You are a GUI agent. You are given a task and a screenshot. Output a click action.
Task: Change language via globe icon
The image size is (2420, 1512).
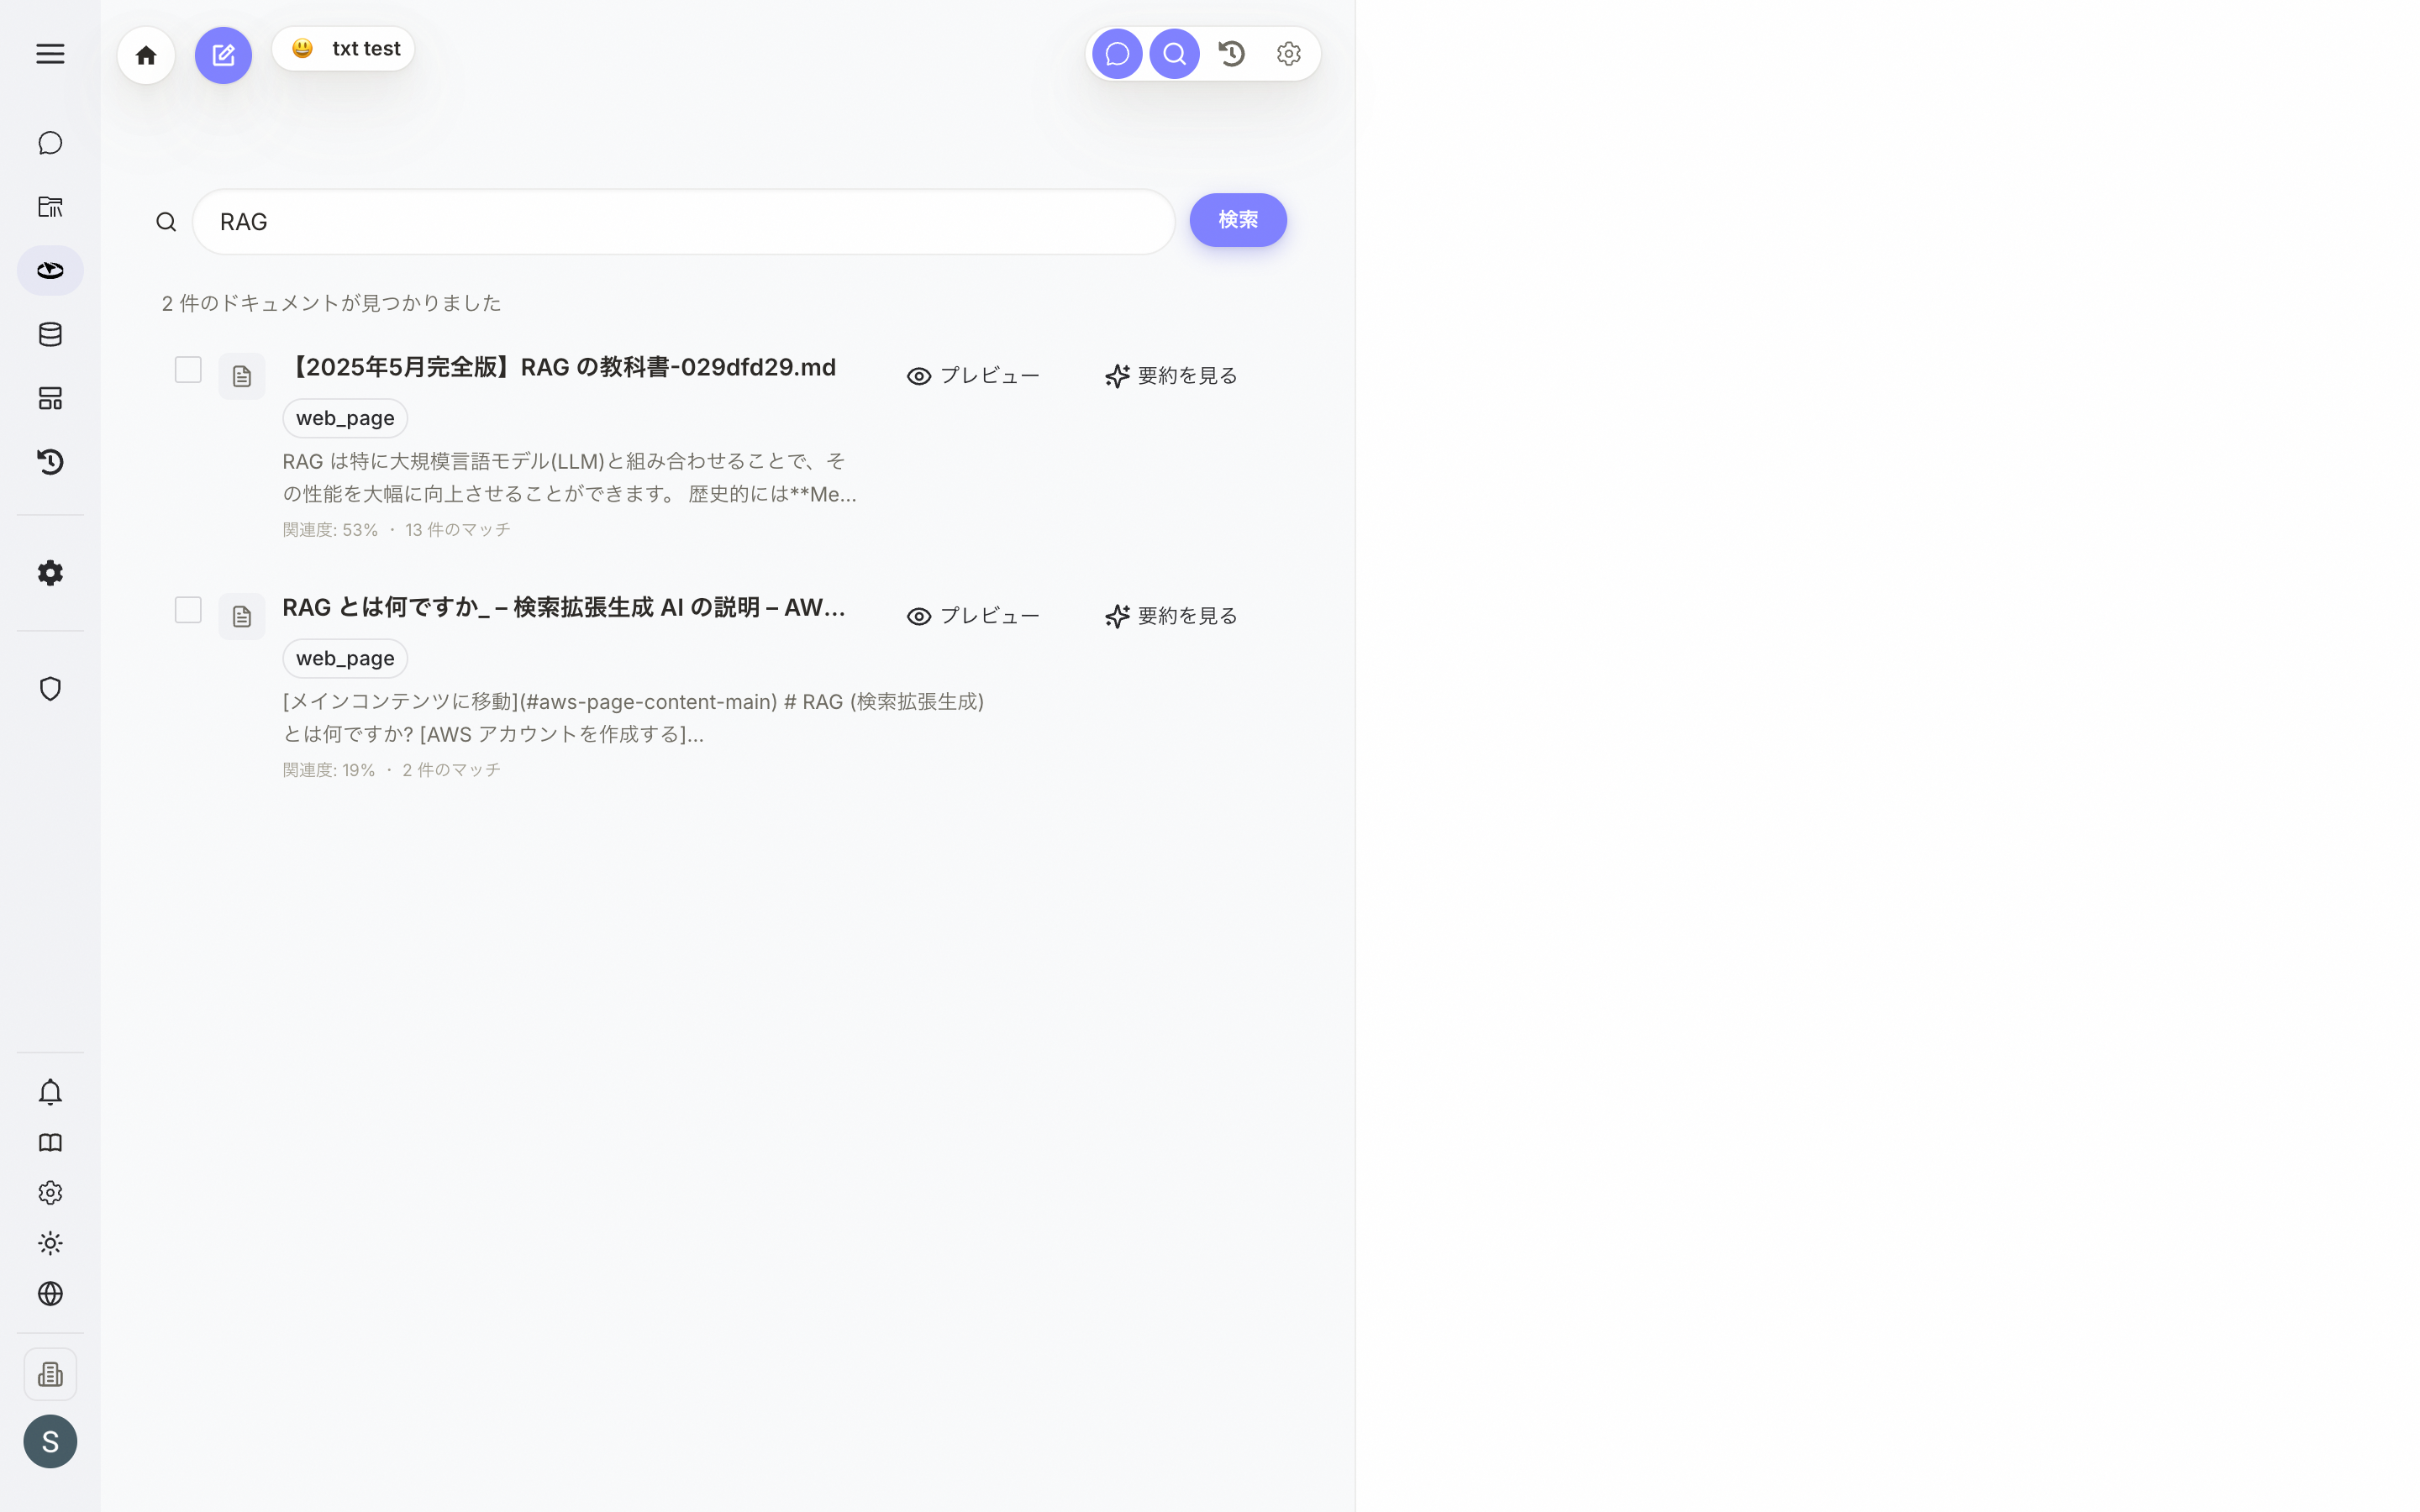pyautogui.click(x=50, y=1294)
